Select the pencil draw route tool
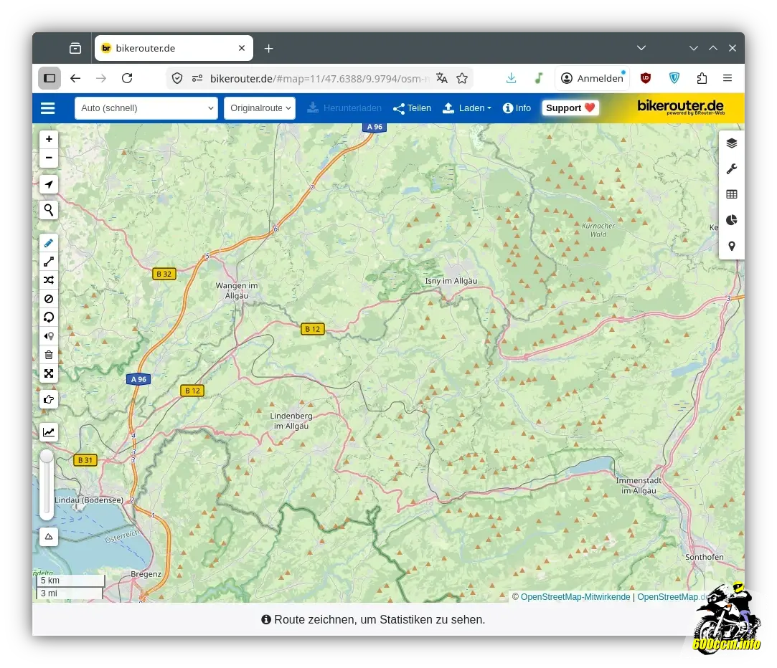This screenshot has height=668, width=777. (x=49, y=243)
